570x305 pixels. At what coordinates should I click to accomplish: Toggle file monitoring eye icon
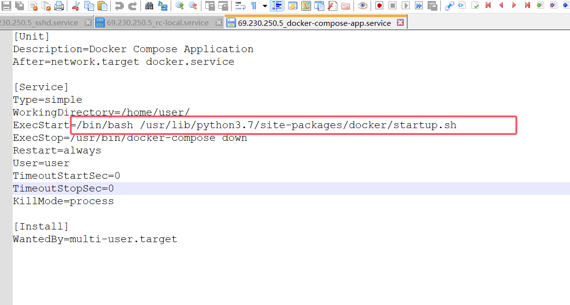click(362, 5)
